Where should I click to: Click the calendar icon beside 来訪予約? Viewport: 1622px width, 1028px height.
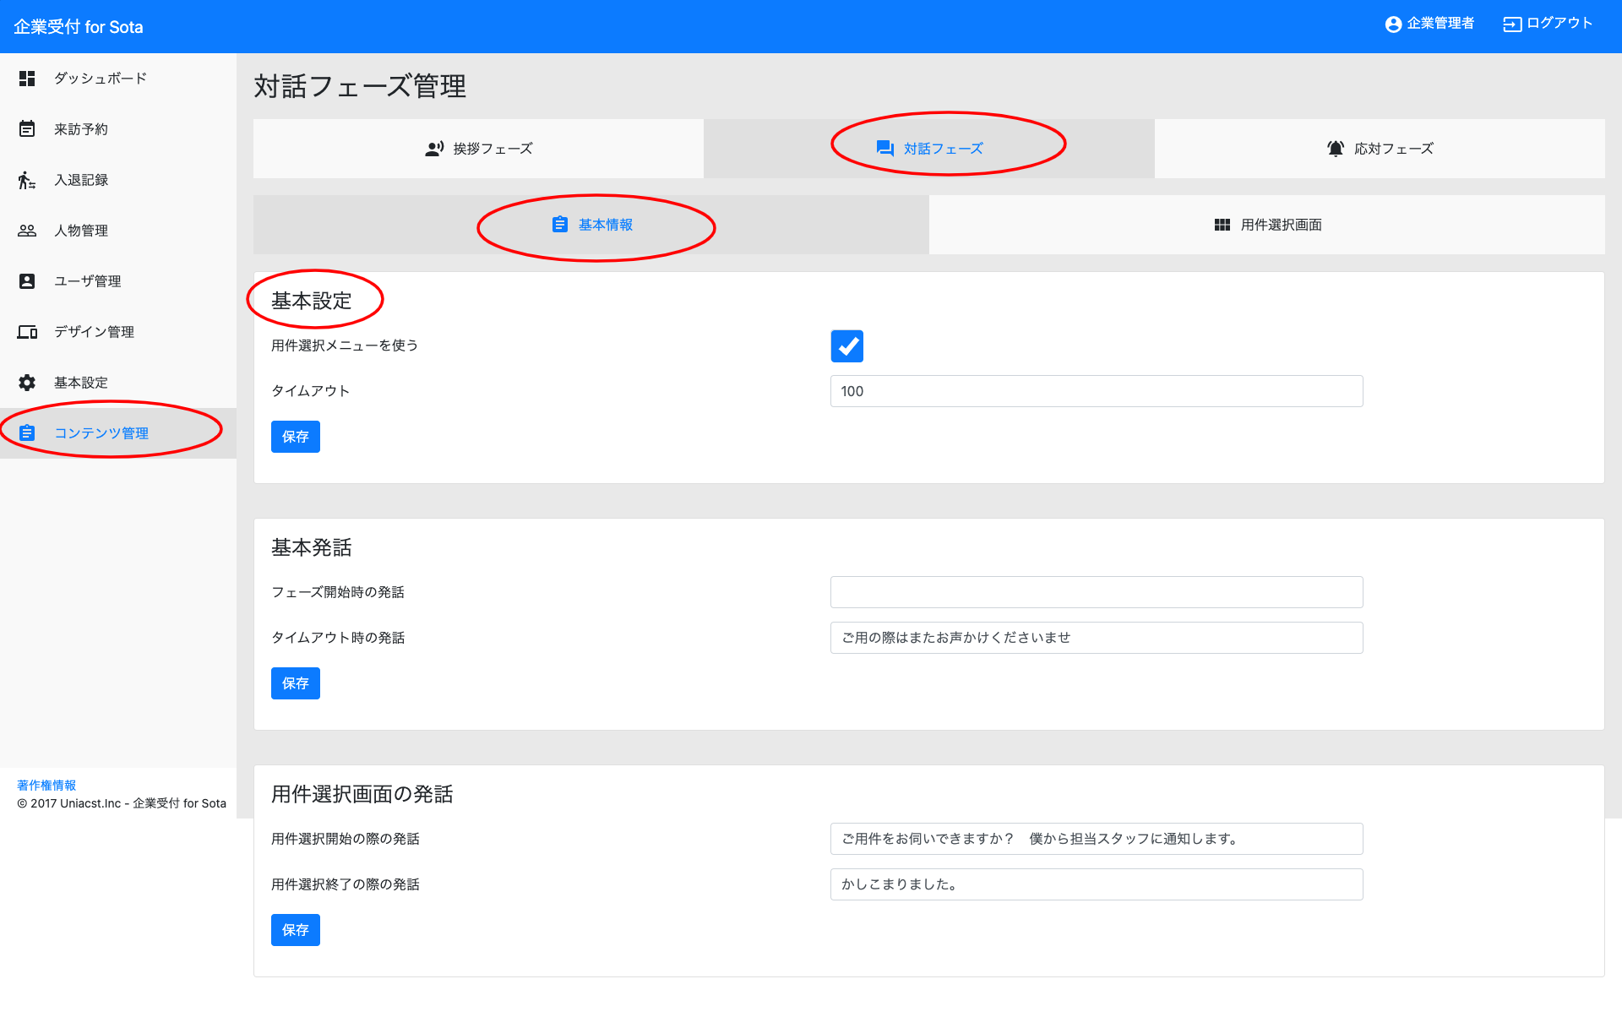click(x=27, y=129)
